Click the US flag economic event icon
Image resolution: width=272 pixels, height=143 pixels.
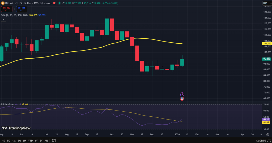point(182,99)
